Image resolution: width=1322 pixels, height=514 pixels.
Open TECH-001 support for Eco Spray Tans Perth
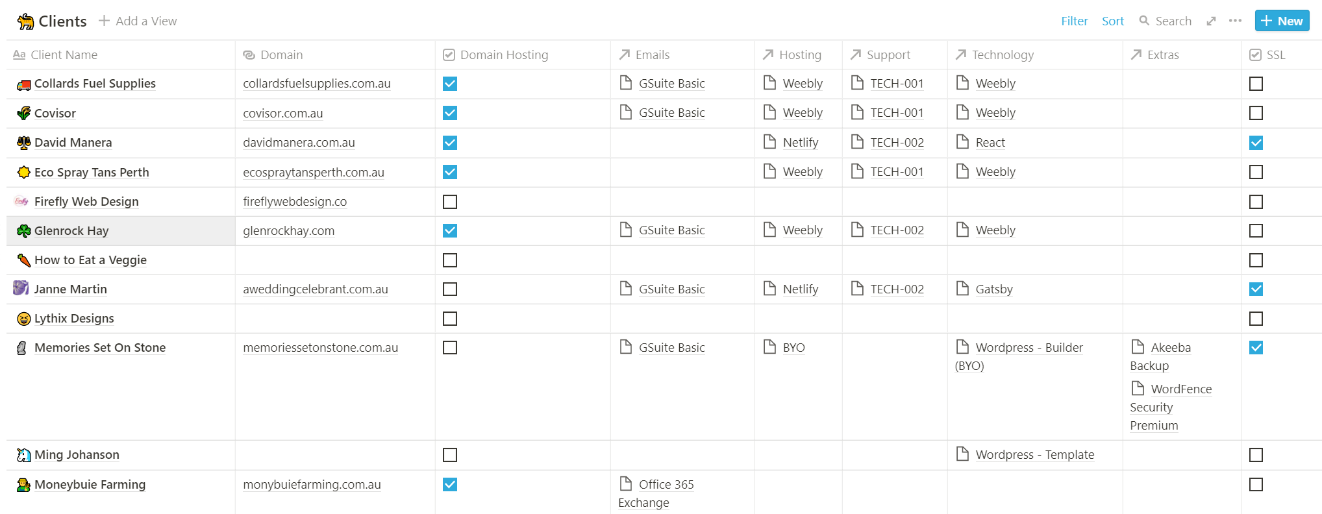coord(897,172)
